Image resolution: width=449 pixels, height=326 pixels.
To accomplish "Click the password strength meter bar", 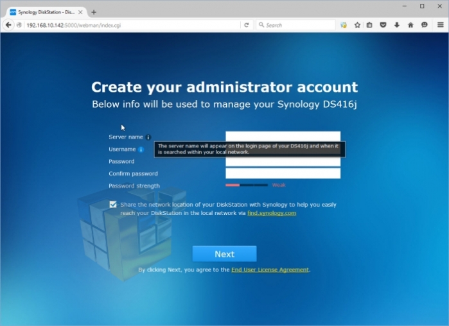I will pos(247,185).
